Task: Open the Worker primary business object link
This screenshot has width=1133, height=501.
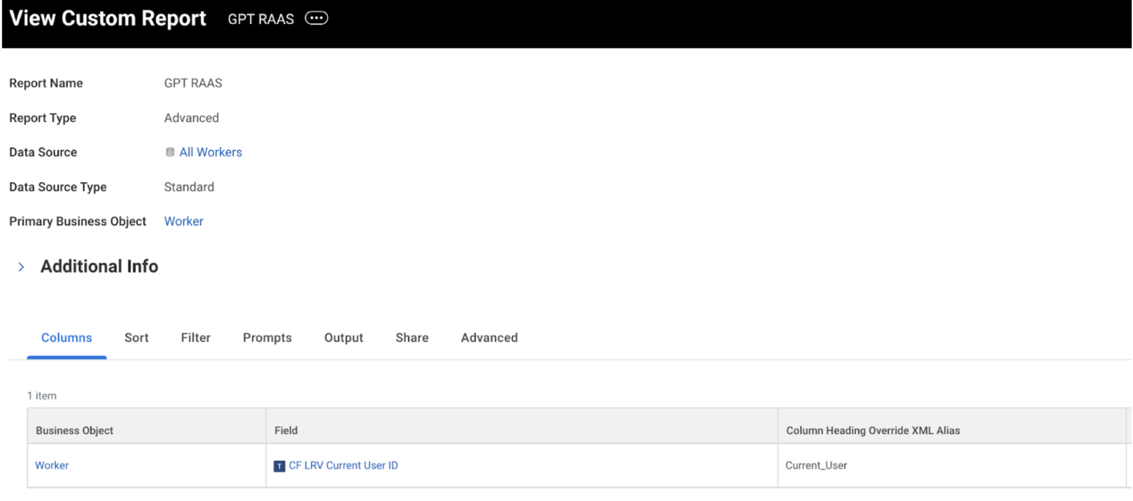Action: coord(184,221)
